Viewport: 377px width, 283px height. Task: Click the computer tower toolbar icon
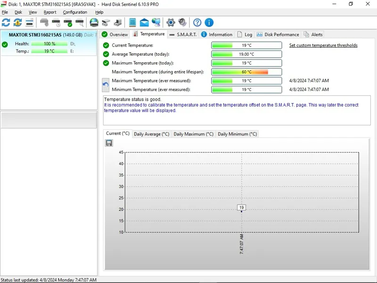(x=117, y=23)
